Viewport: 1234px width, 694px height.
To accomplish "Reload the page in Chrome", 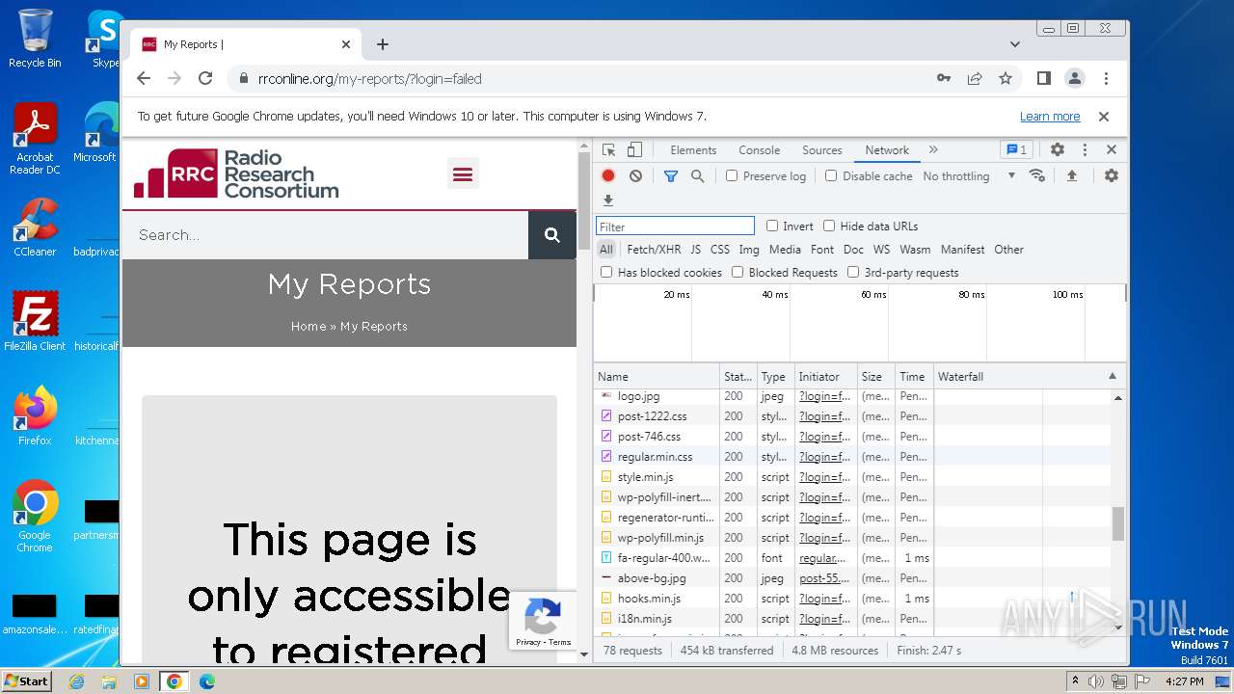I will pos(205,79).
